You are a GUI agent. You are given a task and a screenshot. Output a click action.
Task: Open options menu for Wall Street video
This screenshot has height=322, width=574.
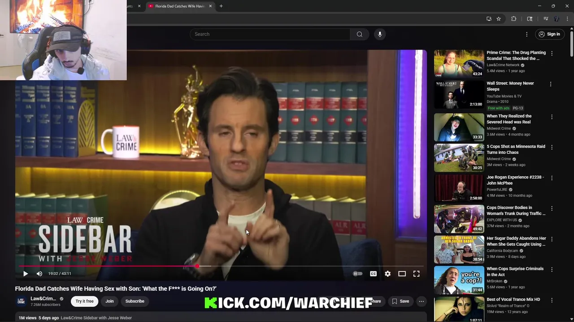[x=552, y=84]
